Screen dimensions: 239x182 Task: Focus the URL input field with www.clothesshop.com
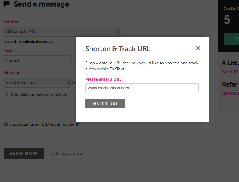point(142,88)
